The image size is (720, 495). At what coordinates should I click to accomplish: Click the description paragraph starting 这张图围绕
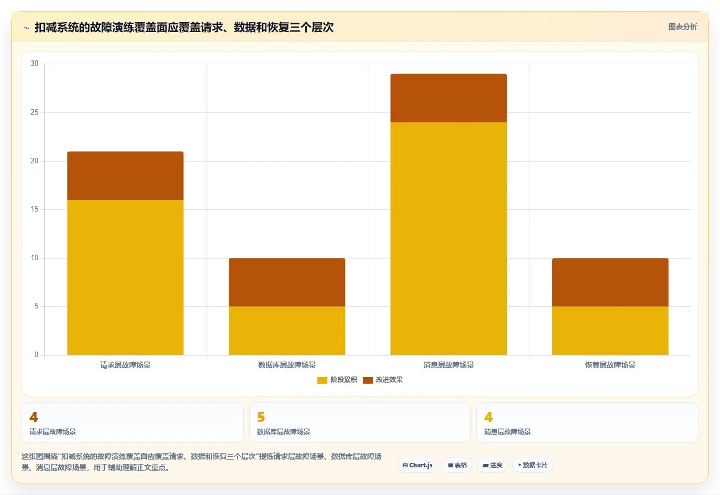coord(202,462)
